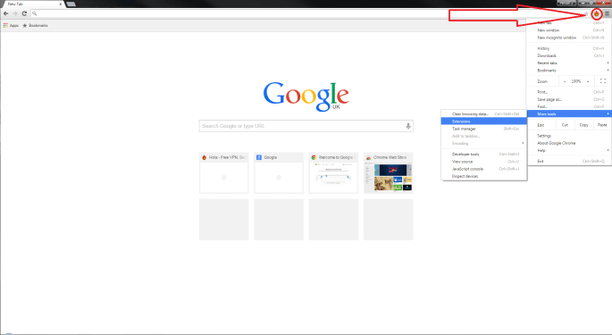The image size is (612, 335).
Task: Expand the Recent tabs submenu
Action: [x=569, y=63]
